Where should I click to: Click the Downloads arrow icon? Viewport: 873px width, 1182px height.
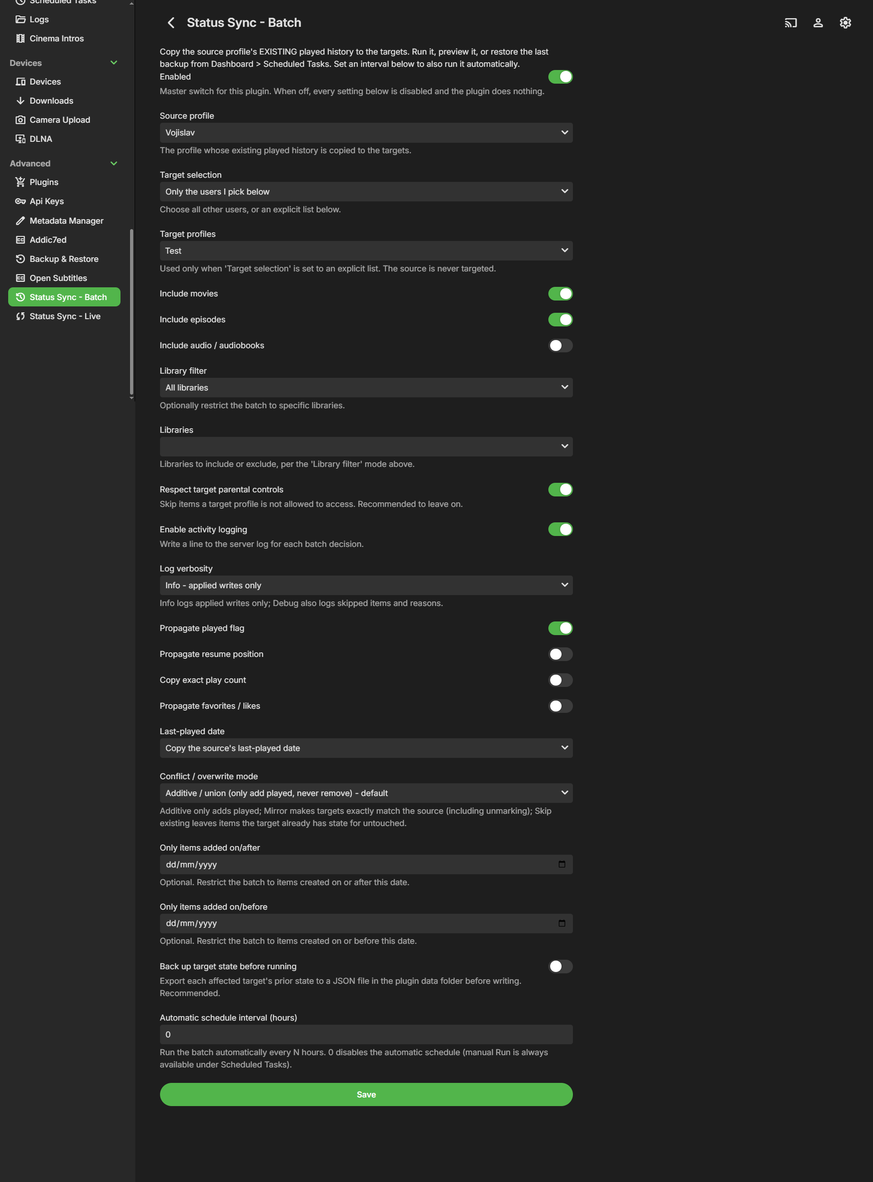click(20, 101)
